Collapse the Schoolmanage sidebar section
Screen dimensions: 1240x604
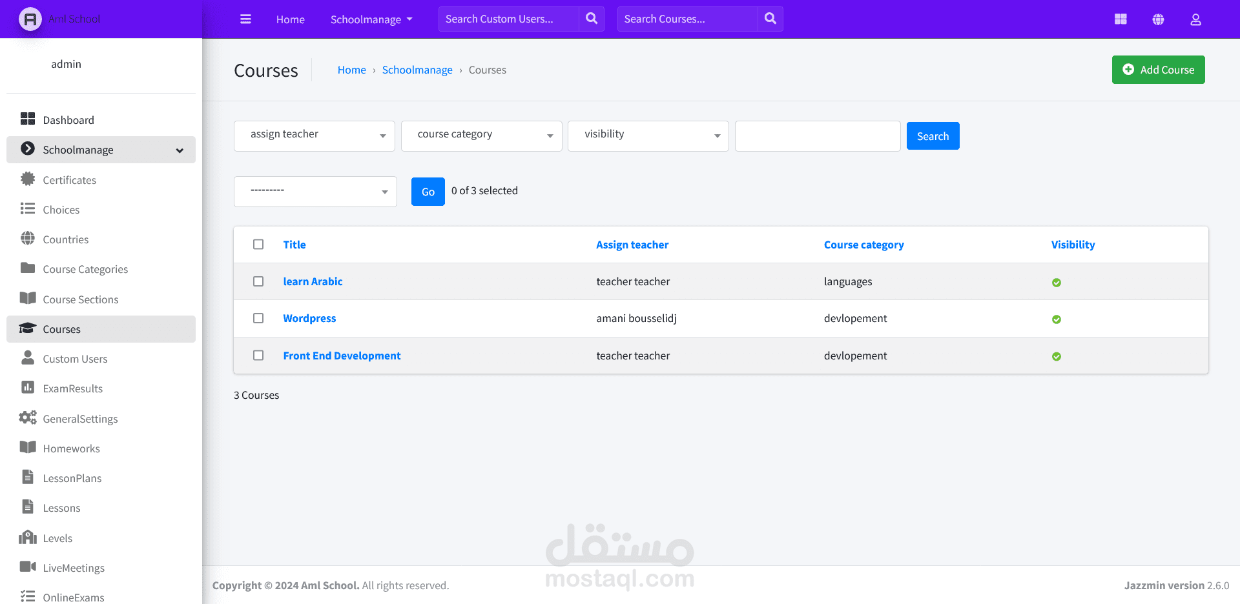(x=101, y=150)
